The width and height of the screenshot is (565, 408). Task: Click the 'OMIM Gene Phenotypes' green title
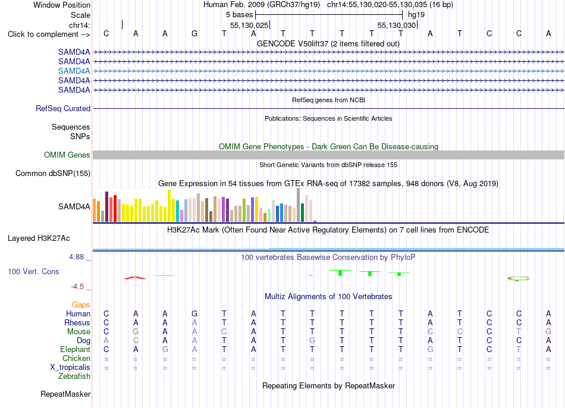pyautogui.click(x=328, y=147)
